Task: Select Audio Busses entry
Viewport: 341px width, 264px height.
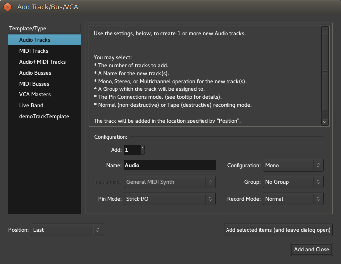Action: (45, 73)
